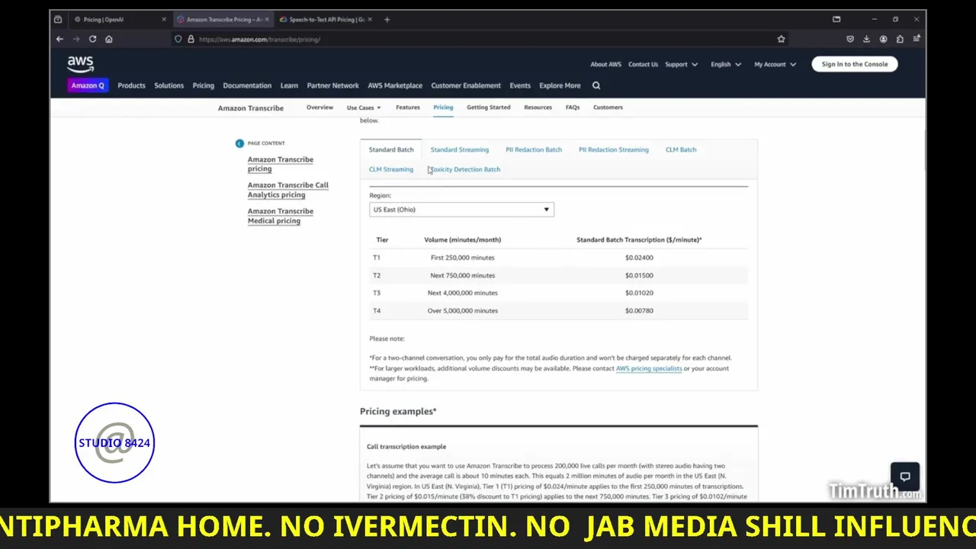976x549 pixels.
Task: Click the T4 price $0.00780
Action: point(639,311)
